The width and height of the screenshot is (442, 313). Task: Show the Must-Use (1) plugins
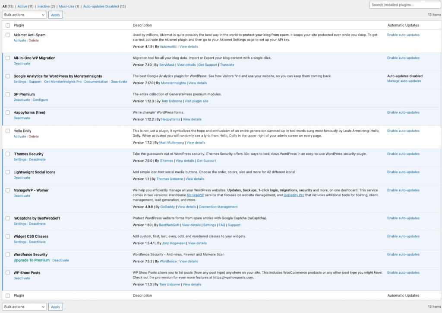coord(69,6)
